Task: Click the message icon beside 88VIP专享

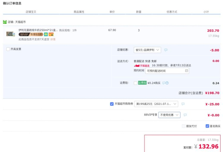Action: click(x=185, y=115)
